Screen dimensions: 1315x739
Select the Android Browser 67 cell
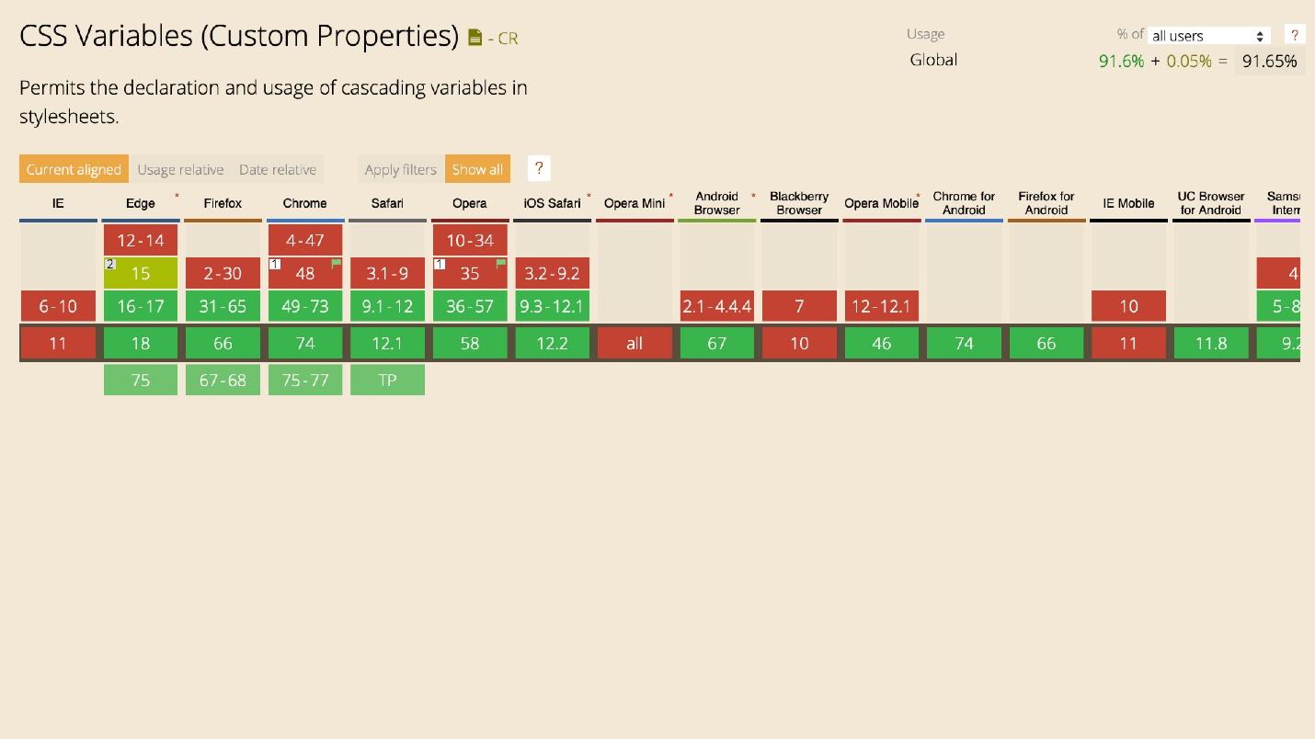coord(717,343)
